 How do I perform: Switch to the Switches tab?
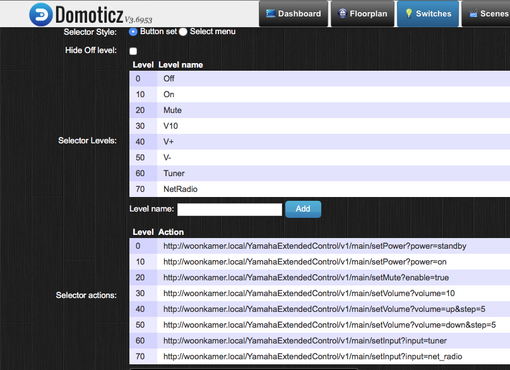(428, 14)
